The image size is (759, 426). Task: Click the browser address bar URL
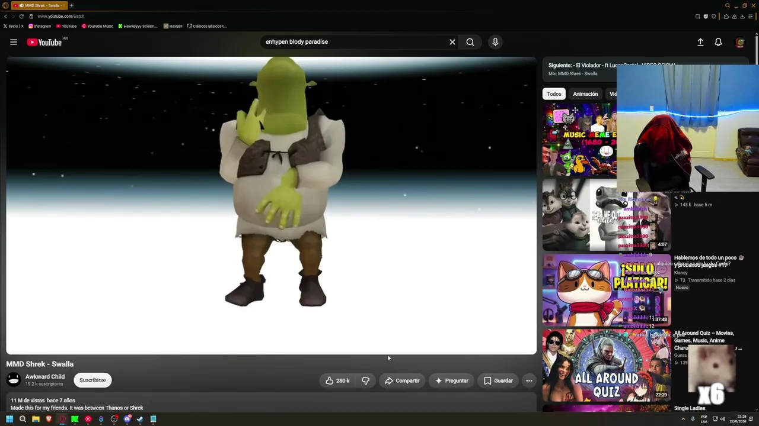click(61, 17)
